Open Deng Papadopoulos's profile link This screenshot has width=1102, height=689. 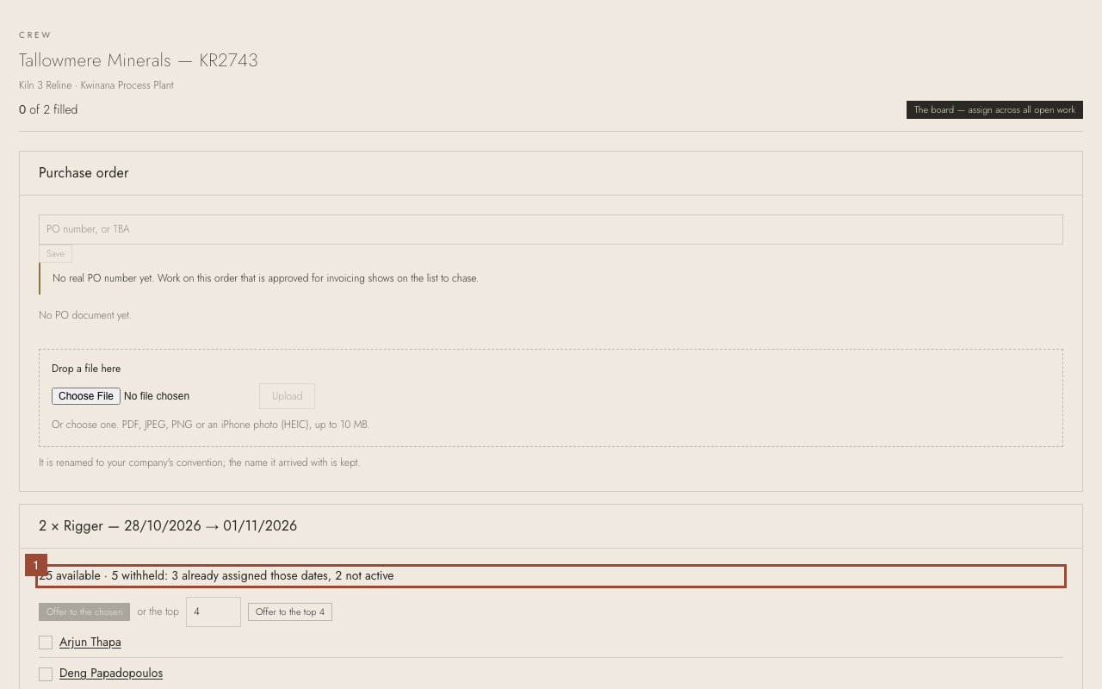point(111,673)
